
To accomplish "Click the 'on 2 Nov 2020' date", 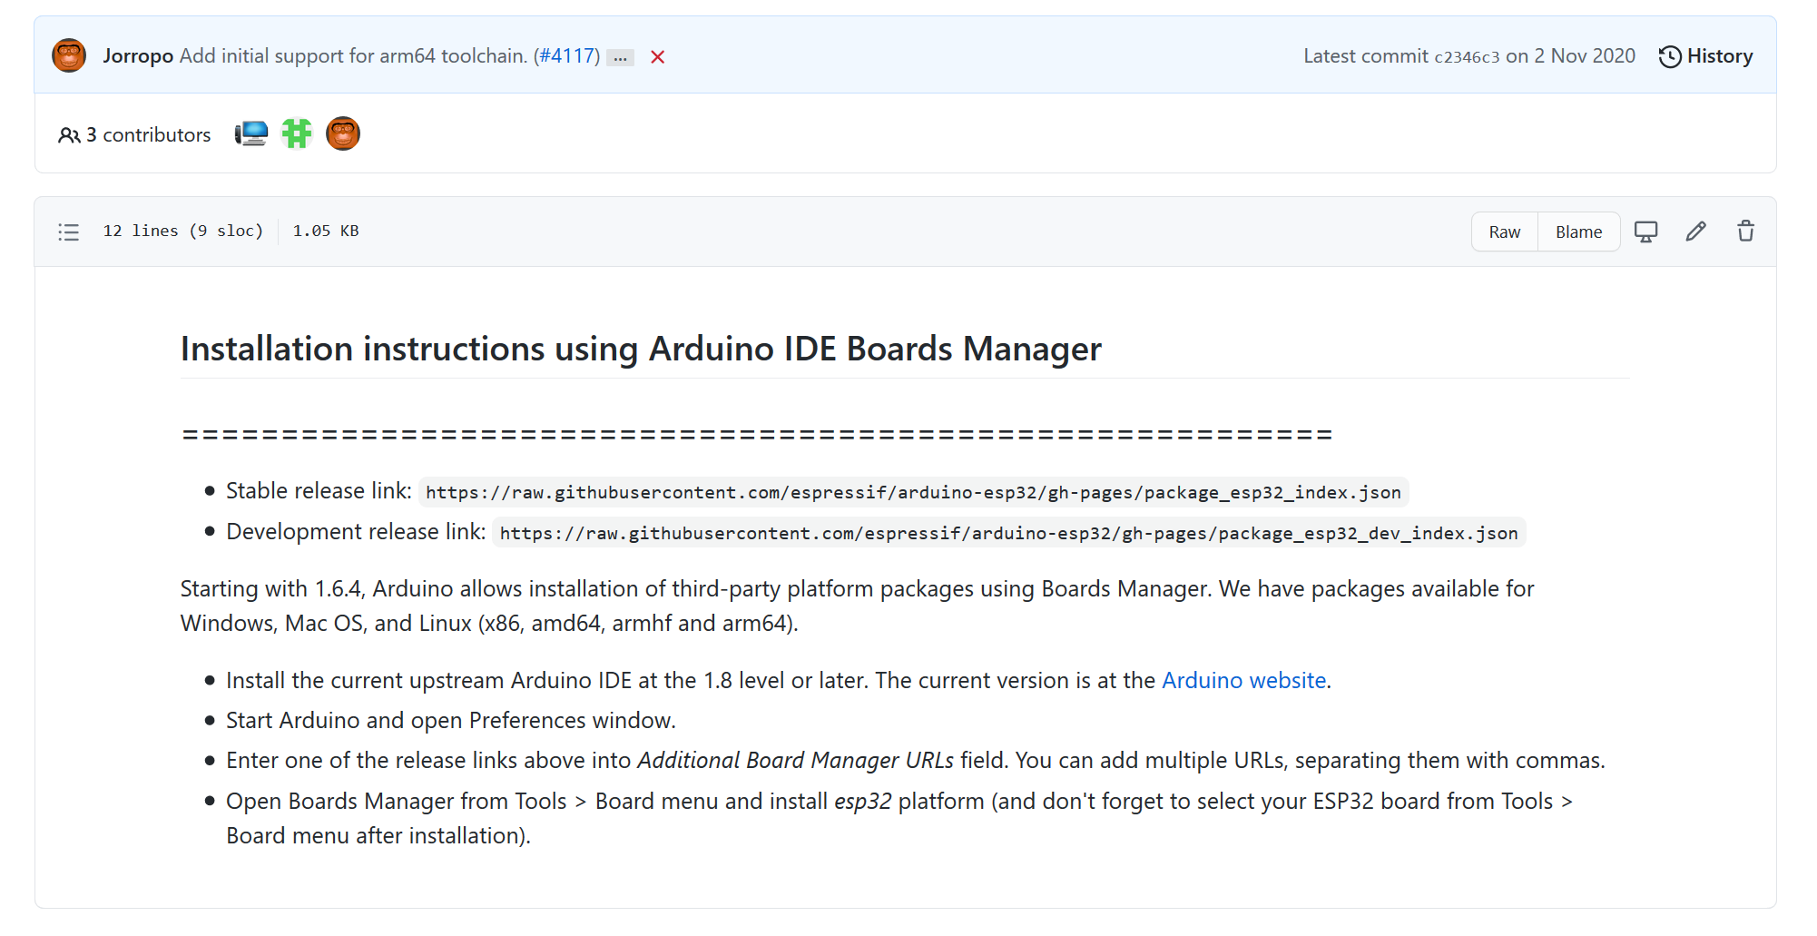I will (1570, 56).
